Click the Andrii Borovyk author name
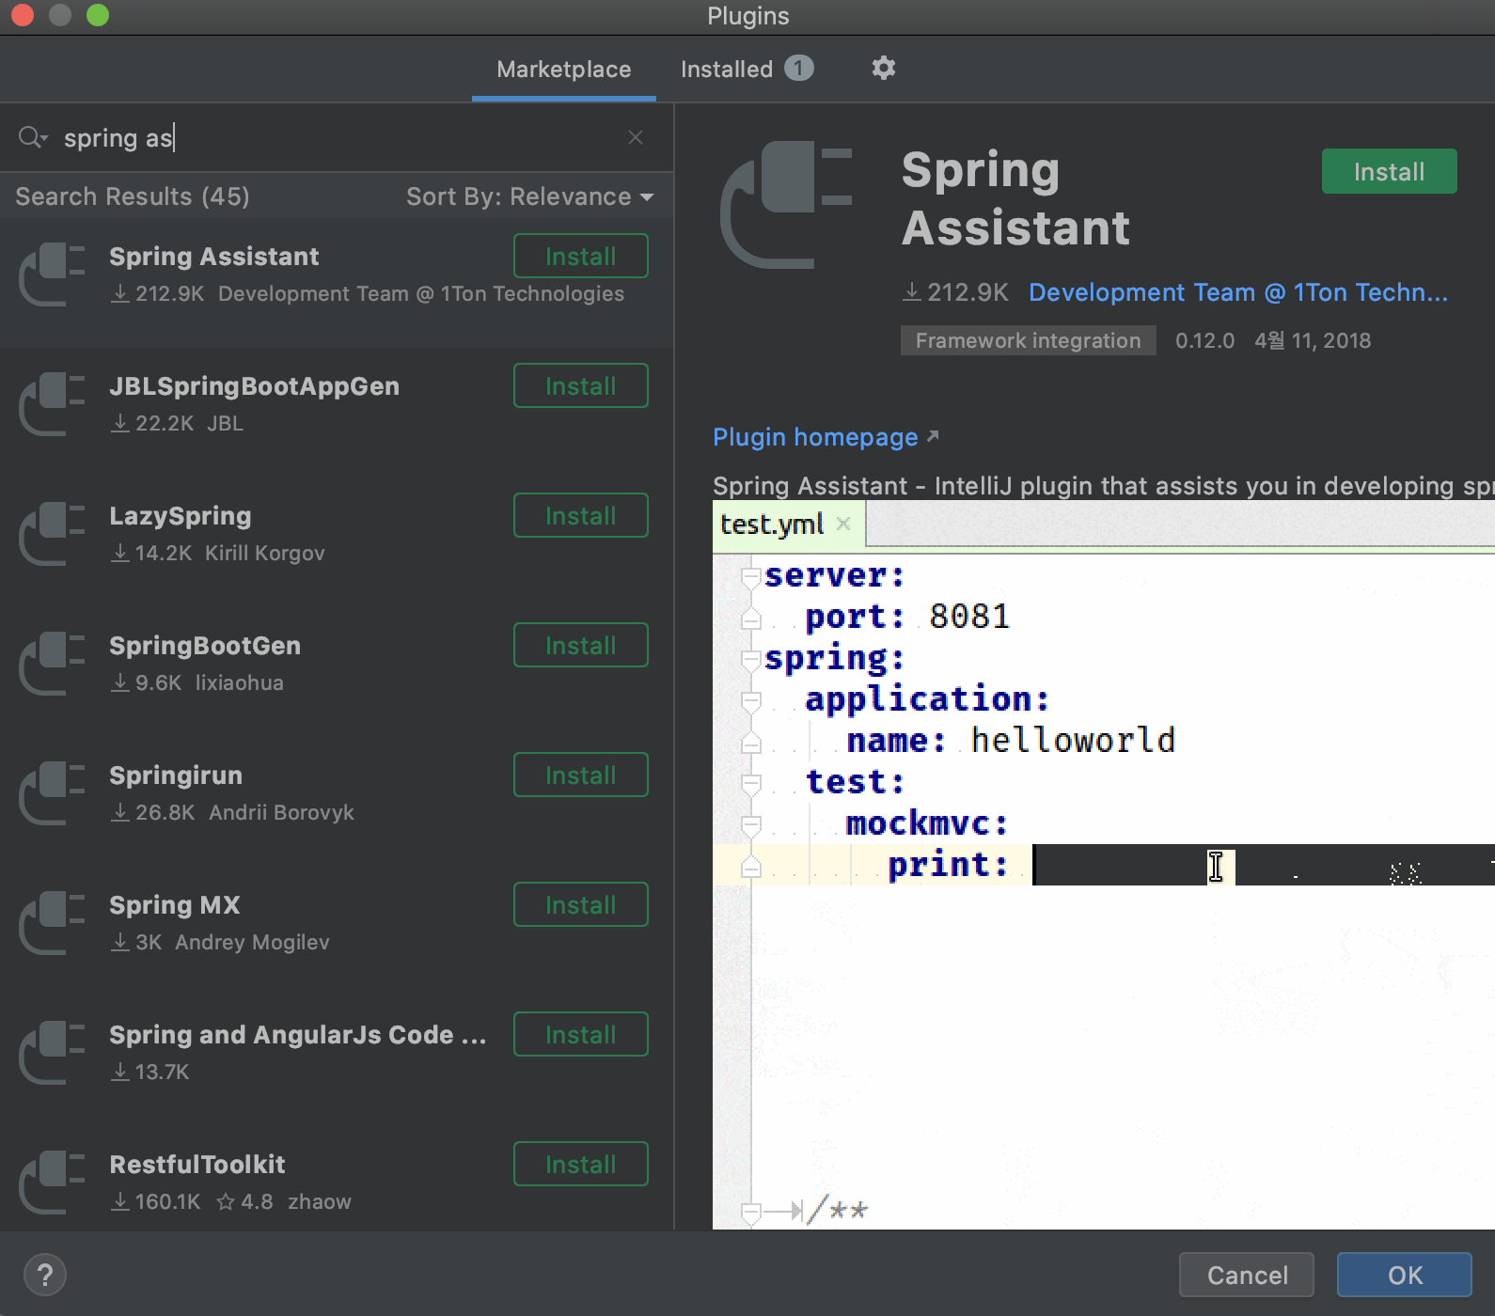 coord(281,812)
